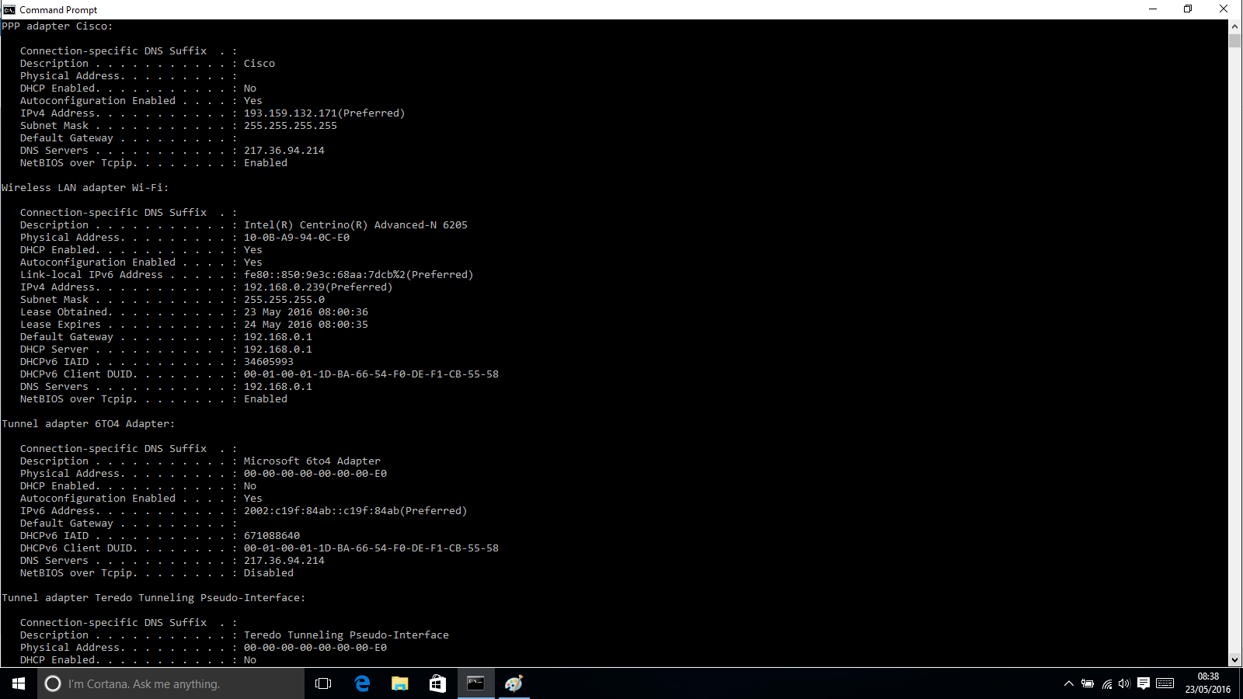
Task: Click the Wi-Fi Default Gateway value 192.168.0.1
Action: point(278,337)
